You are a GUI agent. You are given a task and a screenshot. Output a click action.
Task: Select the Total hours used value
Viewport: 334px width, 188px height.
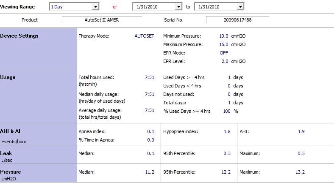tap(149, 77)
